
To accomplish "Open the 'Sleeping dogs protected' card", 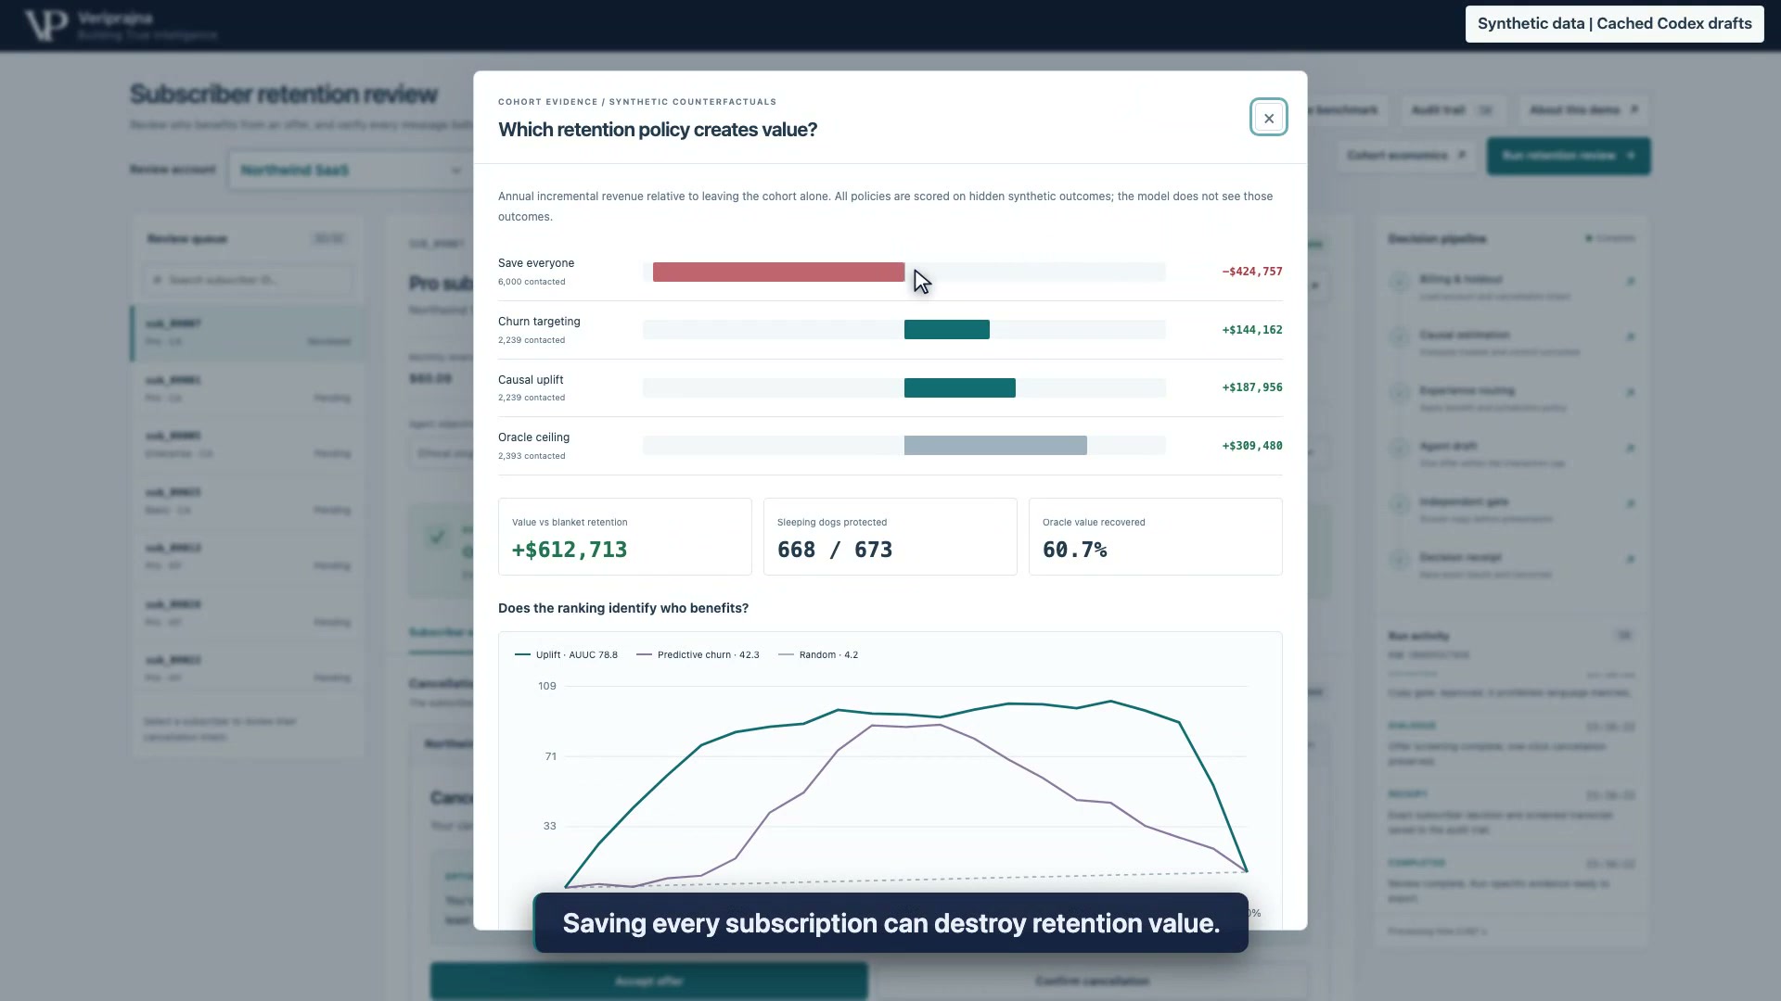I will 890,537.
